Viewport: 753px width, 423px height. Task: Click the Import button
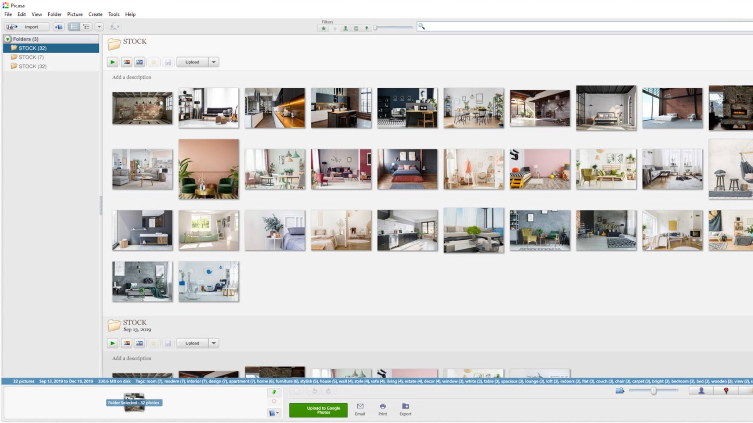(27, 27)
